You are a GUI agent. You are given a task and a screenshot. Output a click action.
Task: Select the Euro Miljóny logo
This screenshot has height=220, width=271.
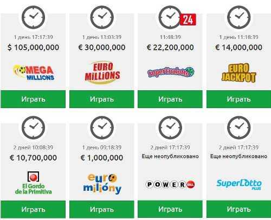102,184
